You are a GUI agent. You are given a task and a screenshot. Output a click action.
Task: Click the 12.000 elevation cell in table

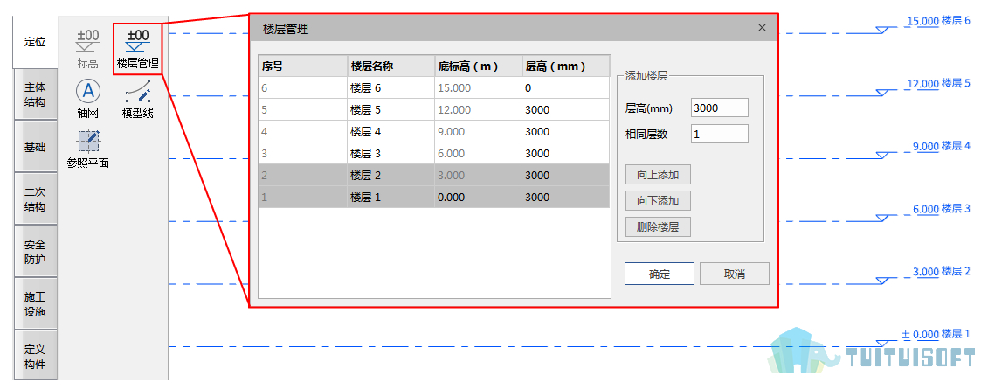point(479,110)
